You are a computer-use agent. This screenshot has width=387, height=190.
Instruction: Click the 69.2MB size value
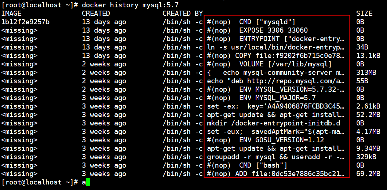[368, 174]
